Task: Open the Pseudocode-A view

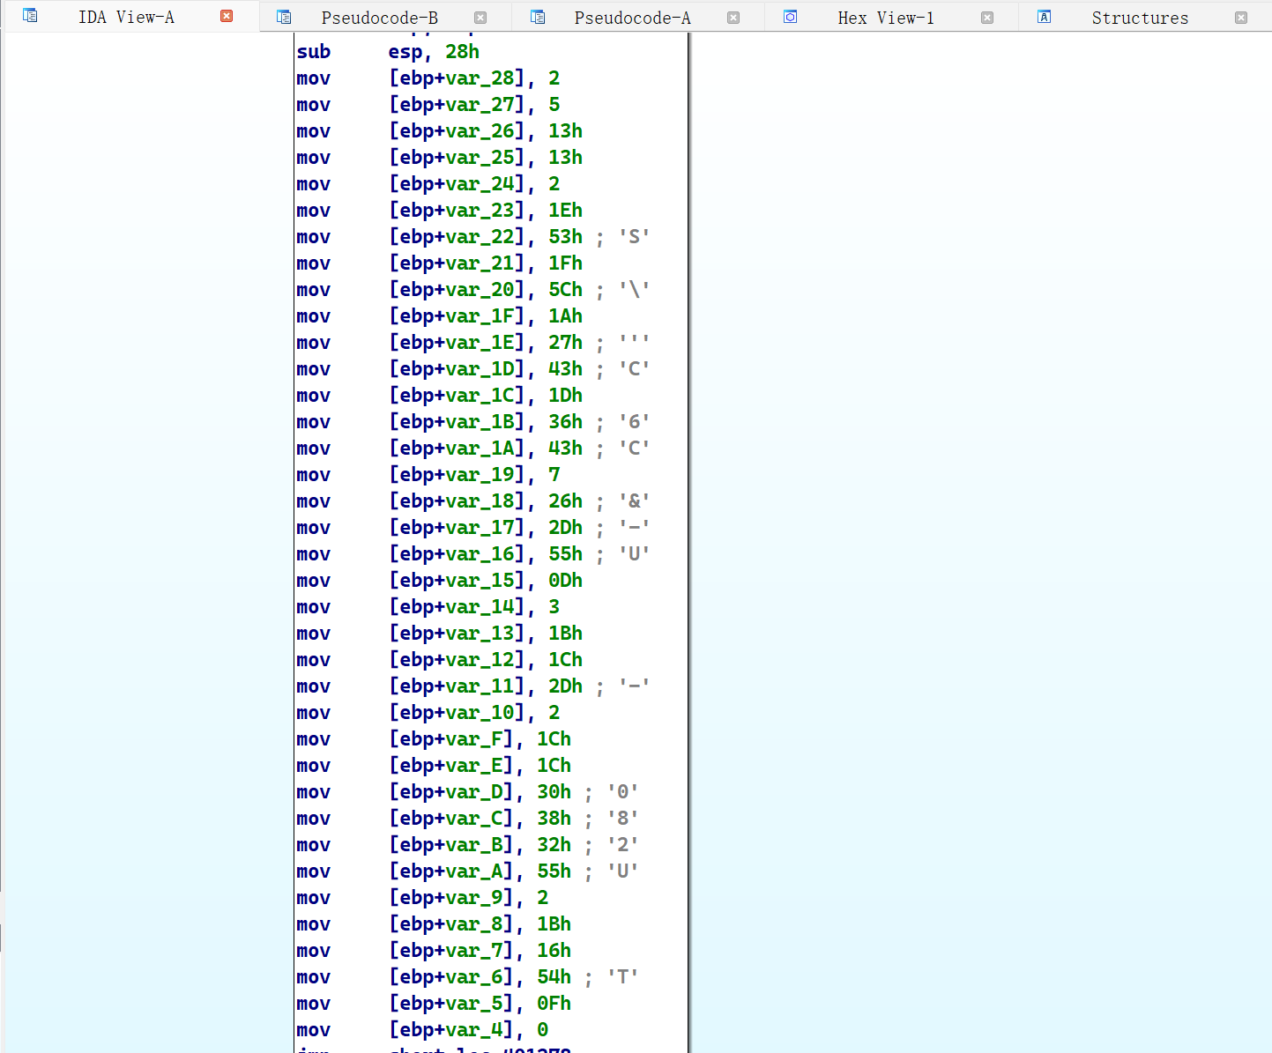Action: [631, 16]
